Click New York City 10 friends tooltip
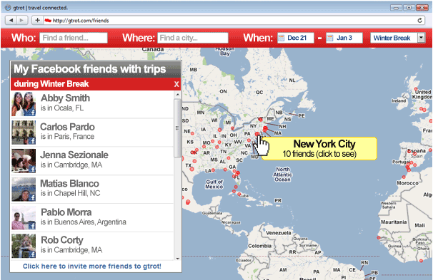The height and width of the screenshot is (280, 433). [319, 148]
